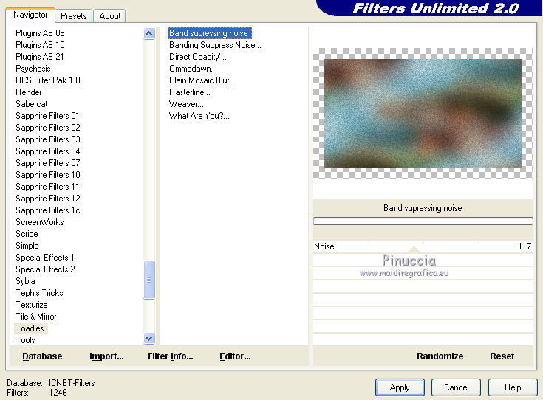
Task: Choose Banding Suppress Noise filter
Action: (215, 44)
